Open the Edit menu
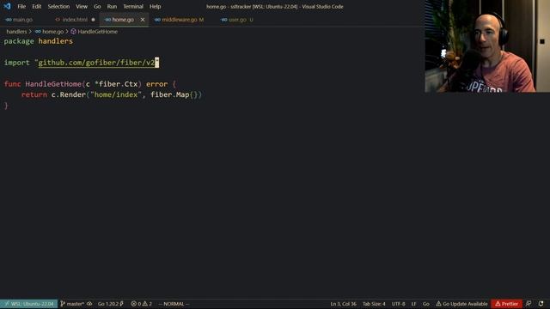550x309 pixels. tap(36, 6)
